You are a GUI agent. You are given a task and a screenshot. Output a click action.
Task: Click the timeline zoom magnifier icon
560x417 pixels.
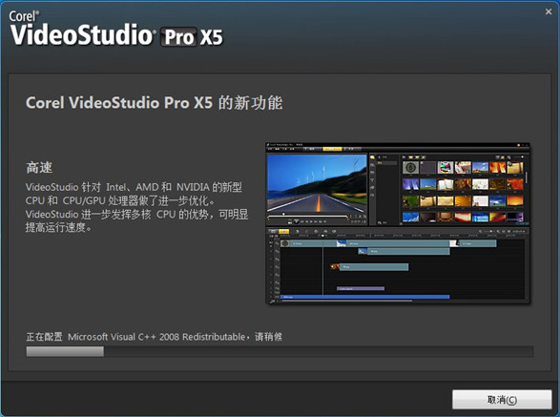coord(481,232)
